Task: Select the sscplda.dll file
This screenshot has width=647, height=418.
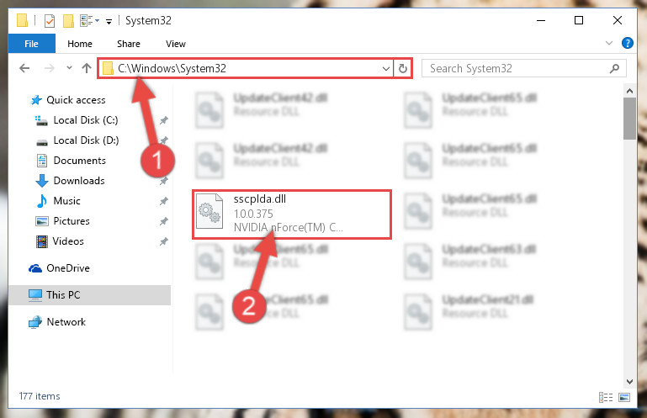Action: pos(292,214)
